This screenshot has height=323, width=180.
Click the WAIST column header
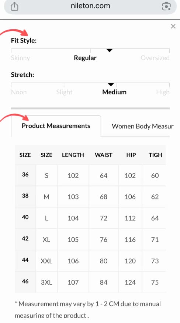[104, 155]
